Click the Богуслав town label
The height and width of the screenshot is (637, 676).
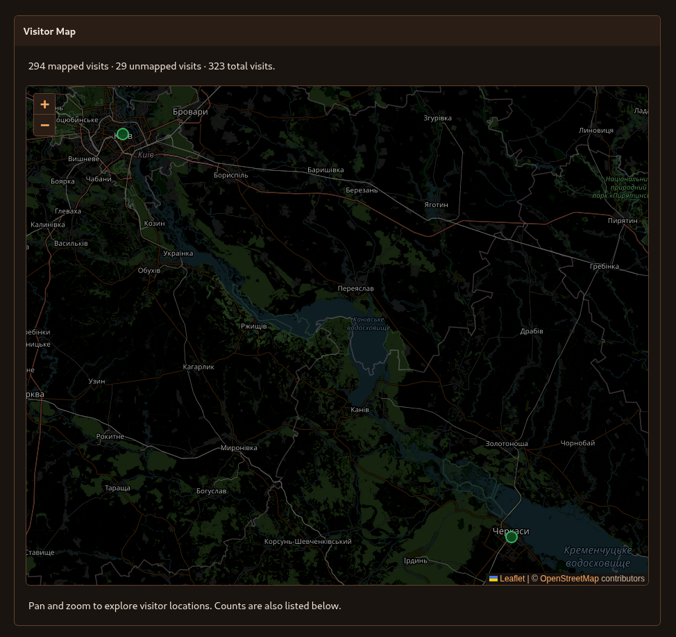click(x=211, y=491)
